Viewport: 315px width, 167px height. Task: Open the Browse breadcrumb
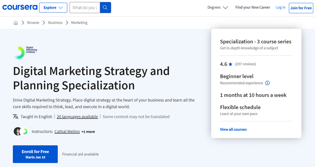coord(33,23)
